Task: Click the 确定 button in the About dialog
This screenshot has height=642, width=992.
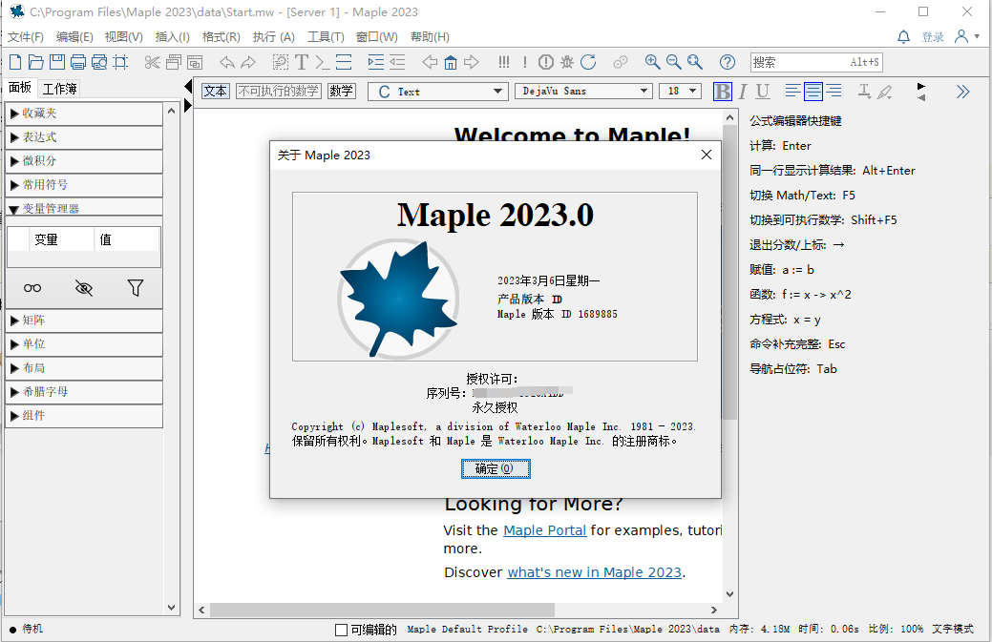Action: click(495, 468)
